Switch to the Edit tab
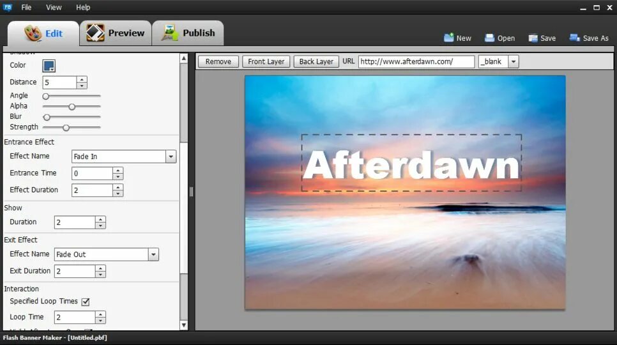The width and height of the screenshot is (617, 345). click(x=43, y=33)
